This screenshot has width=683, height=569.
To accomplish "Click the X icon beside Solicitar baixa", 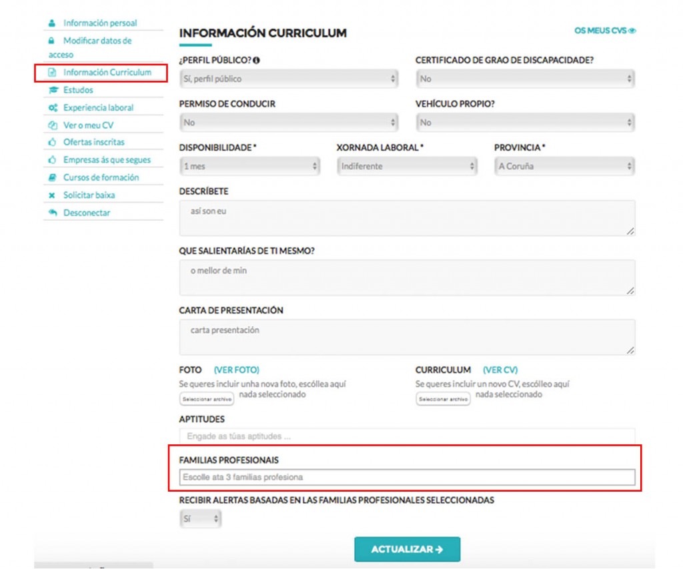I will [52, 195].
